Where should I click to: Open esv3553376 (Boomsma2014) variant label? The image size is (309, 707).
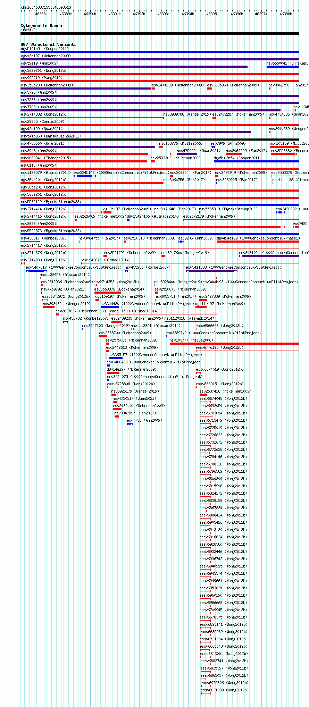[x=119, y=289]
